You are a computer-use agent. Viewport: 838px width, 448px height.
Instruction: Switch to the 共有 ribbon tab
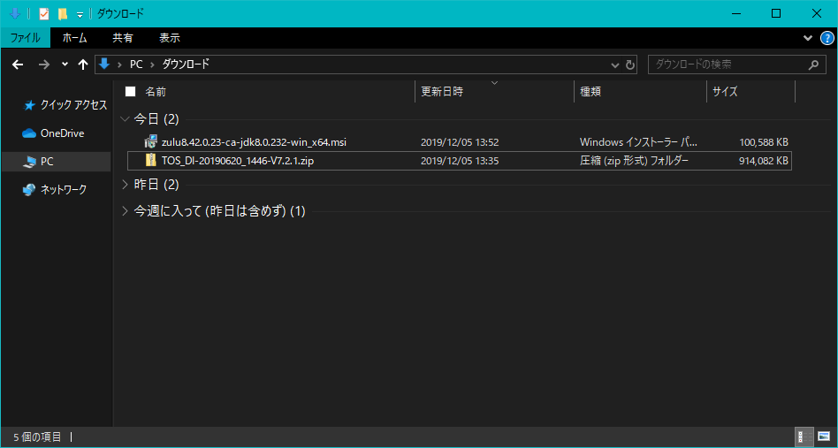tap(123, 38)
